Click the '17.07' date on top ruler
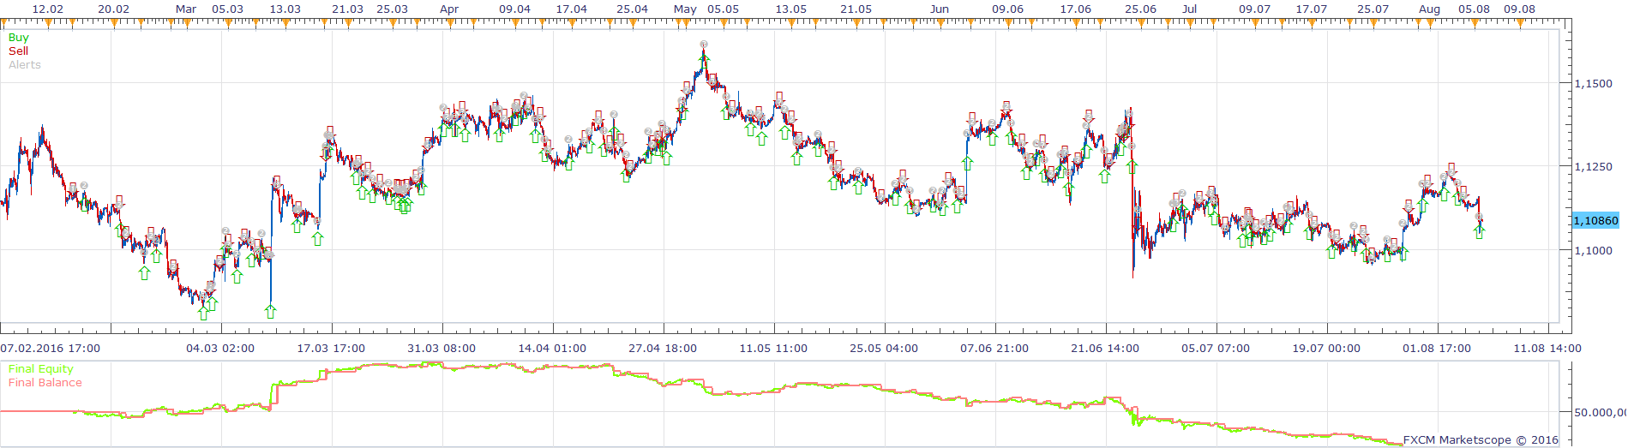1628x448 pixels. pyautogui.click(x=1311, y=9)
